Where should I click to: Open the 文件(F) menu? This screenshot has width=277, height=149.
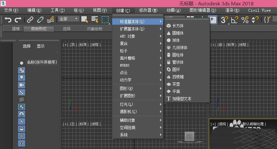(x=11, y=10)
